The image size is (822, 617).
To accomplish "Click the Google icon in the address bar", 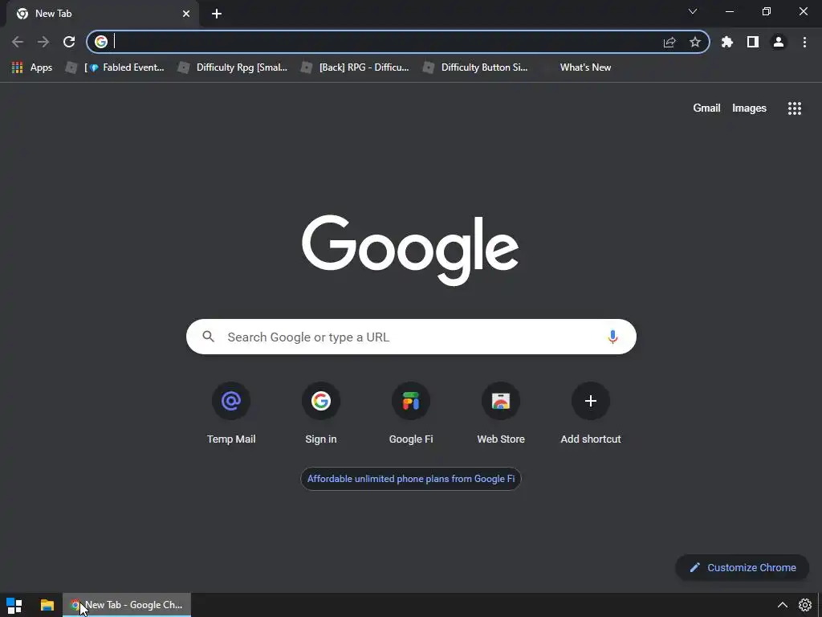I will 101,42.
